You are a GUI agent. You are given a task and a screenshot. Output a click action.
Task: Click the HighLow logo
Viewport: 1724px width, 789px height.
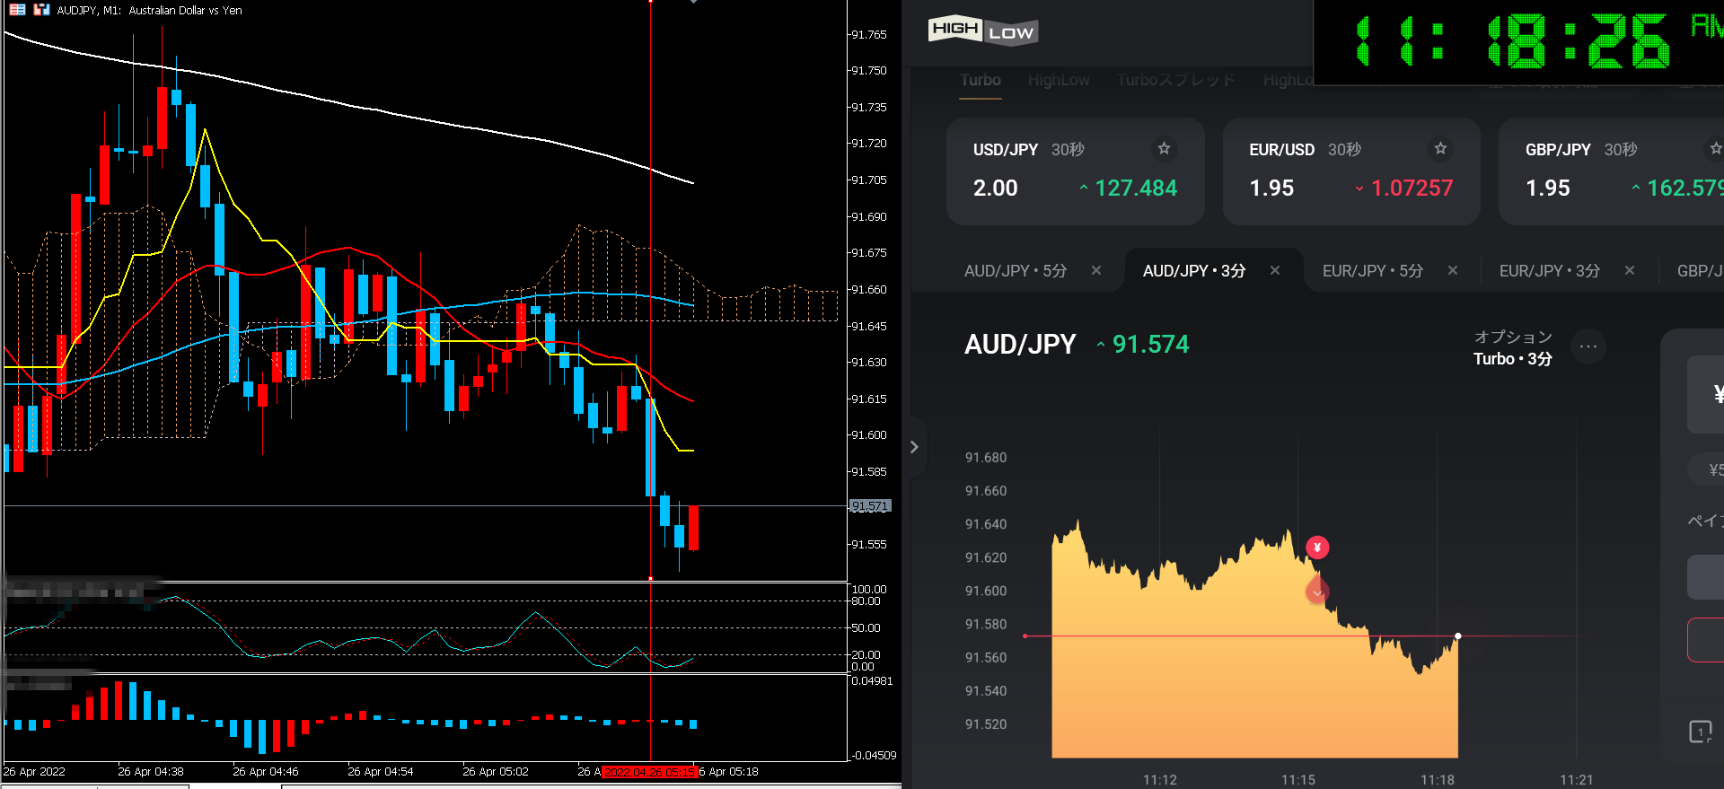[x=982, y=31]
